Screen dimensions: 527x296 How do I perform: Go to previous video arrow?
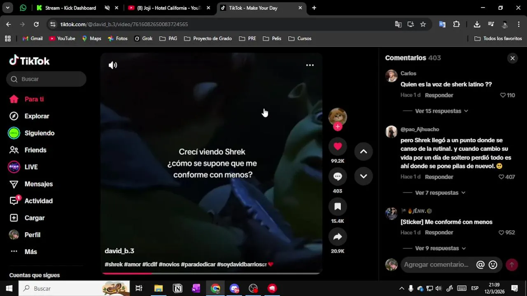point(364,151)
